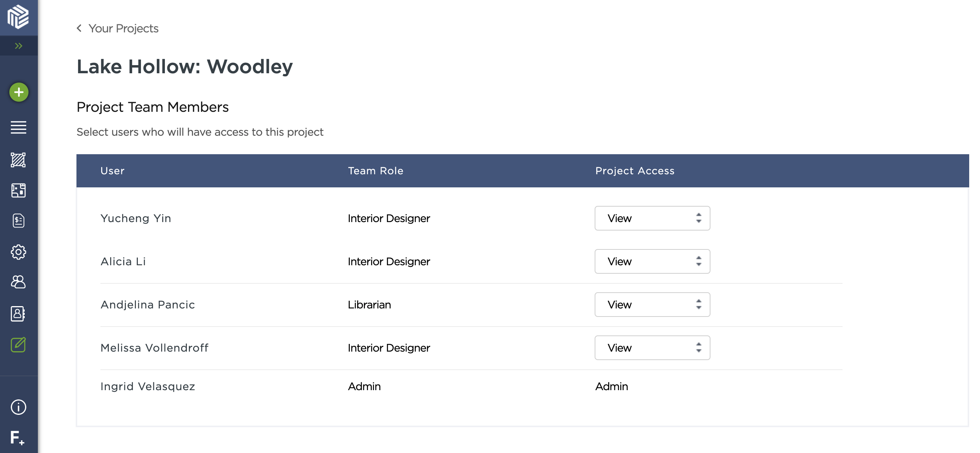Open the address book icon in sidebar
Viewport: 980px width, 453px height.
[x=18, y=313]
